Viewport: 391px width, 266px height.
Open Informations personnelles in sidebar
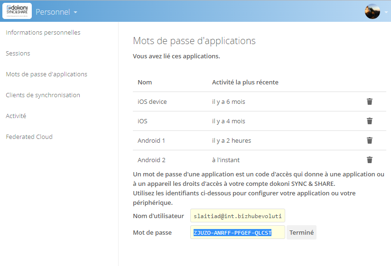coord(43,33)
